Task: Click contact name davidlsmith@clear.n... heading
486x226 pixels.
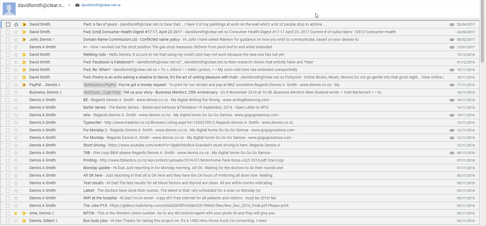Action: [x=41, y=5]
